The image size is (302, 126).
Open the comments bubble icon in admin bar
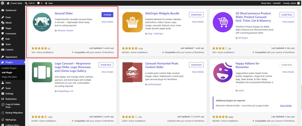pyautogui.click(x=38, y=3)
